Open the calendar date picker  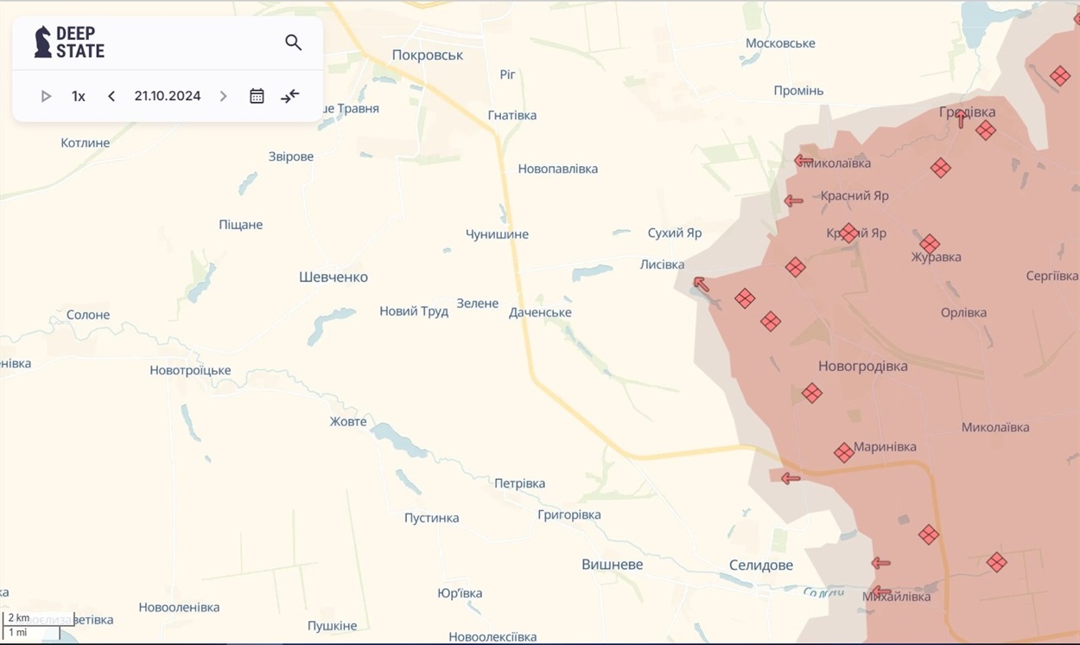[257, 96]
